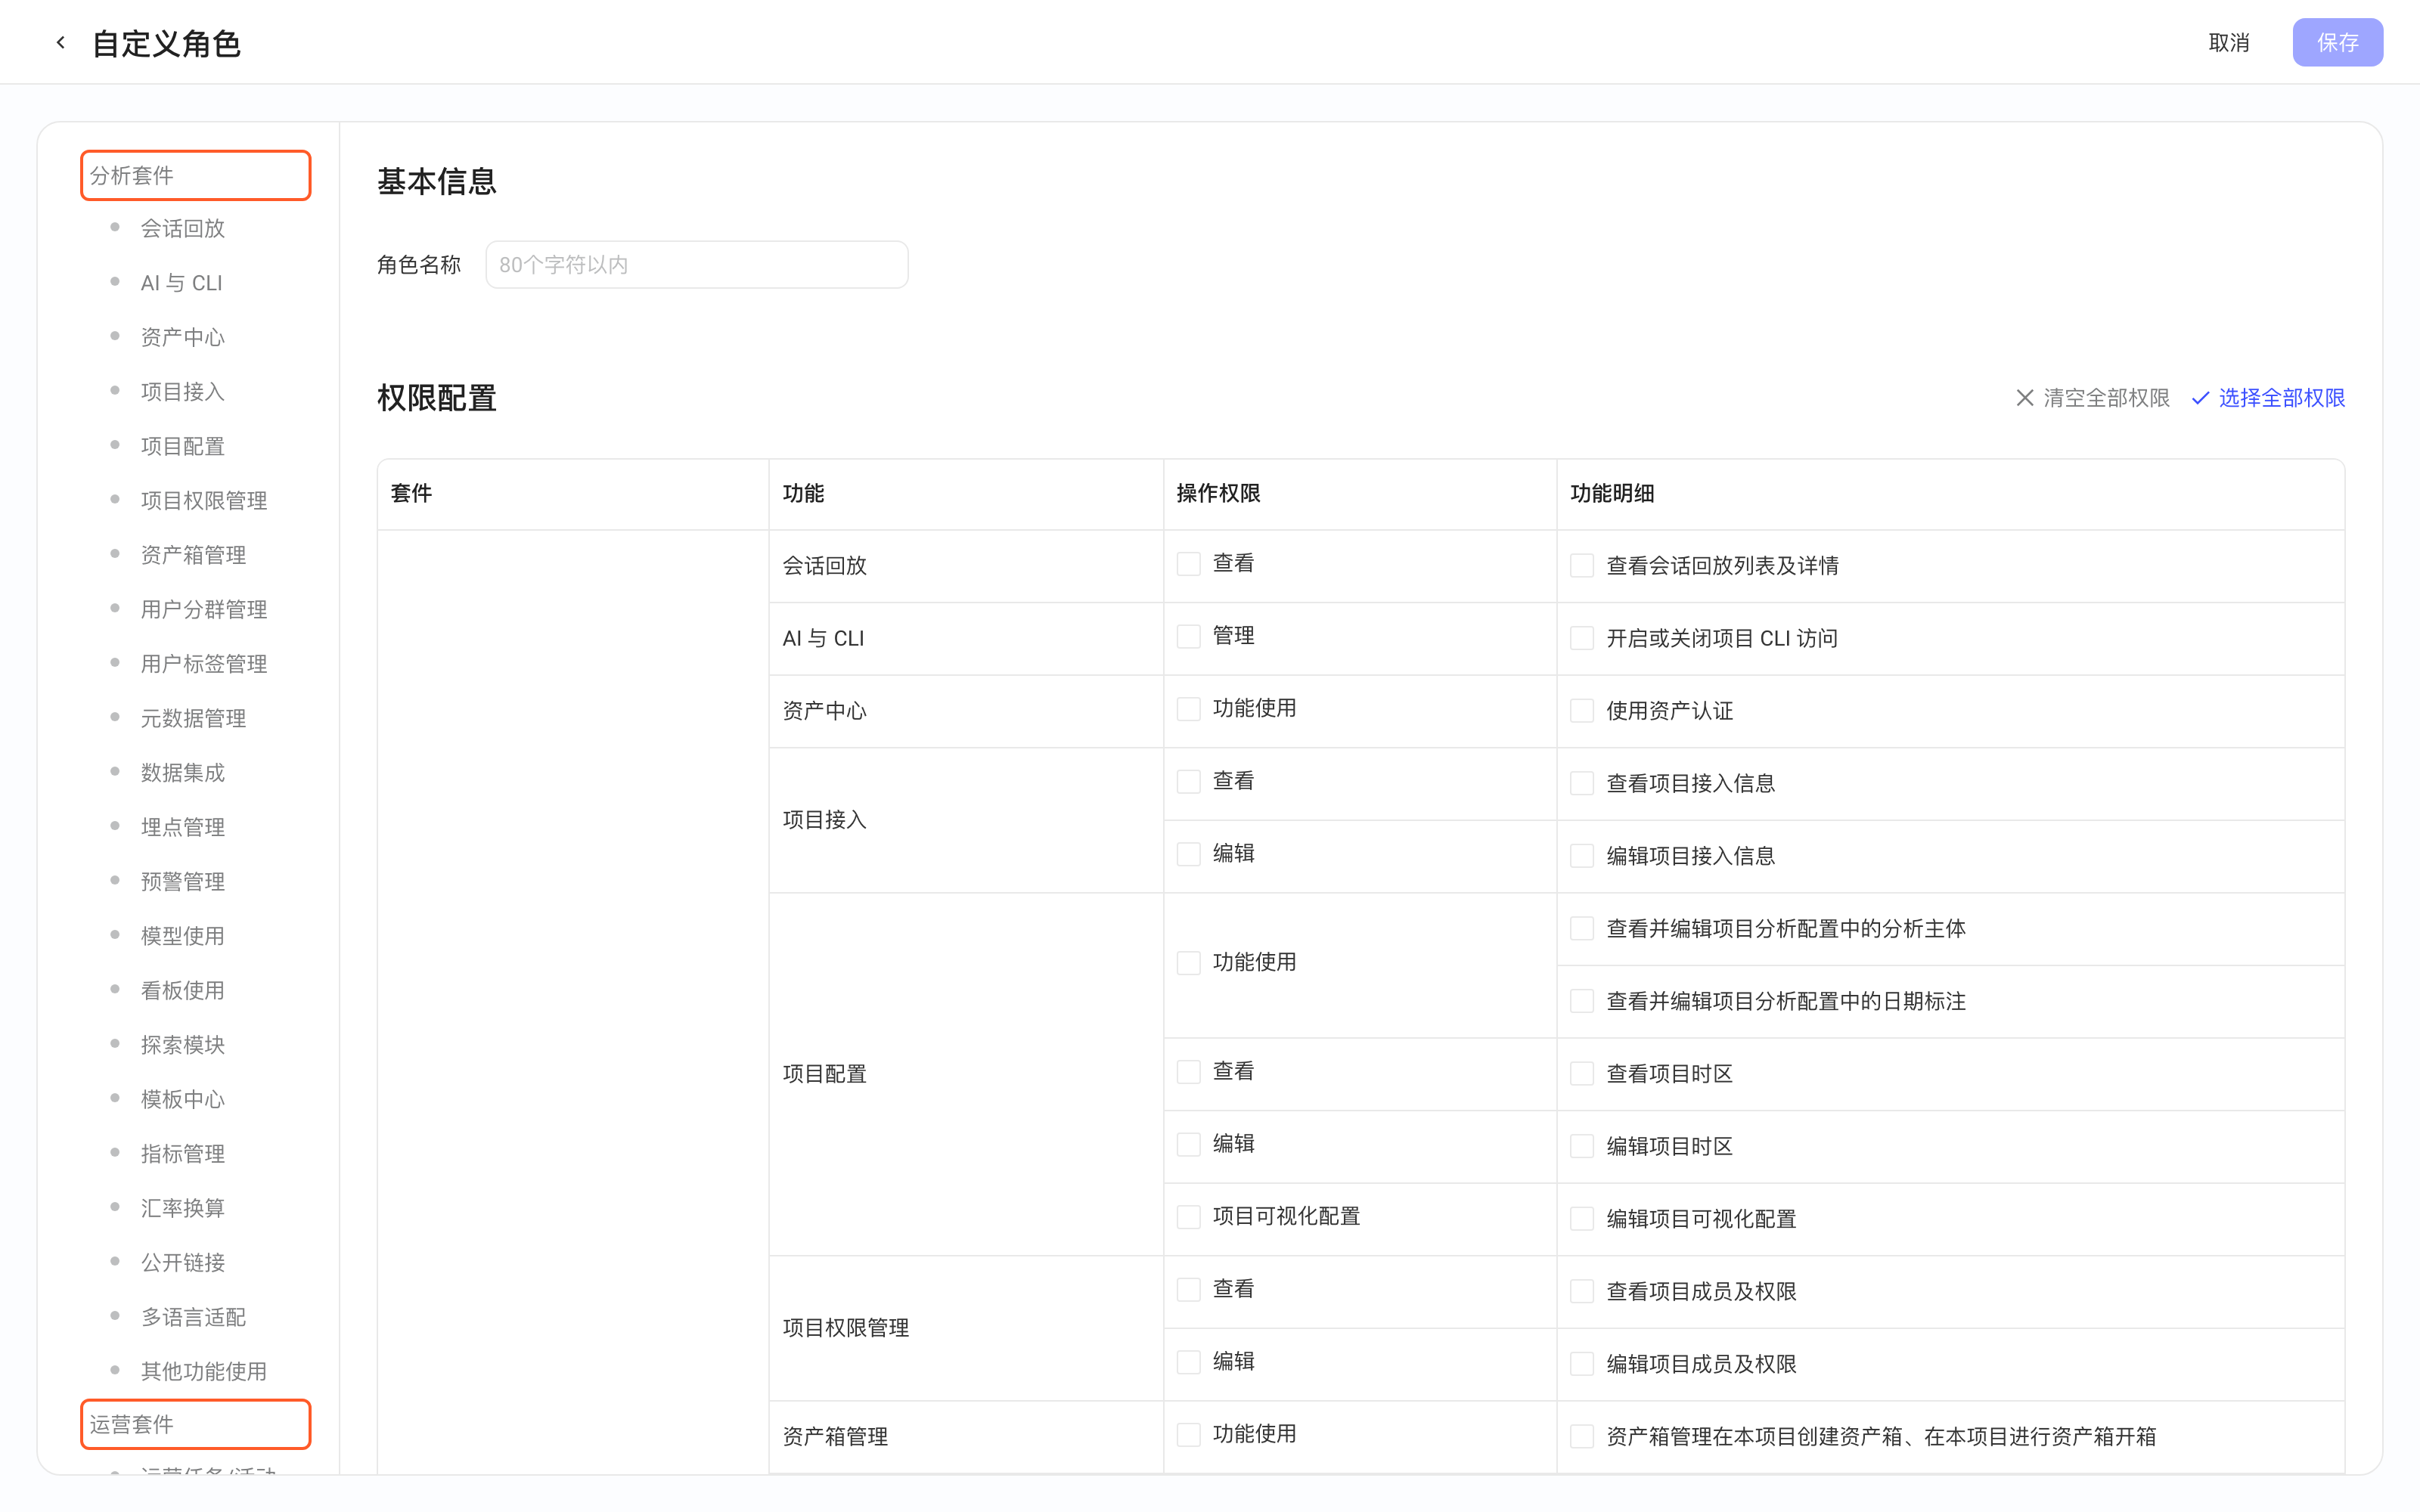Tick 使用资产认证 checkbox

(x=1582, y=711)
